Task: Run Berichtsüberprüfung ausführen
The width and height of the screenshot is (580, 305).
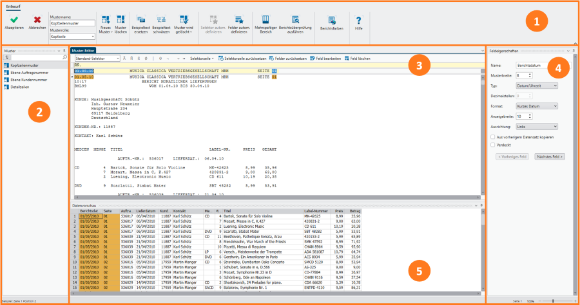Action: point(295,20)
